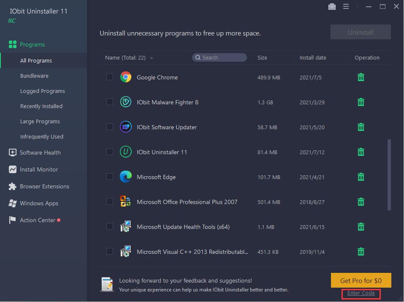Click the feedback notepad icon

coord(107,284)
